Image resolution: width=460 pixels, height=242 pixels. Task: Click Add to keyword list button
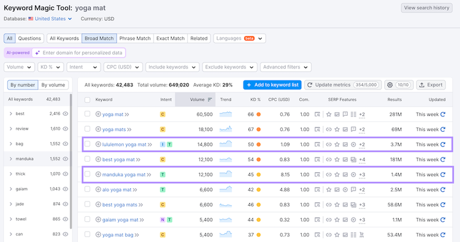click(272, 85)
